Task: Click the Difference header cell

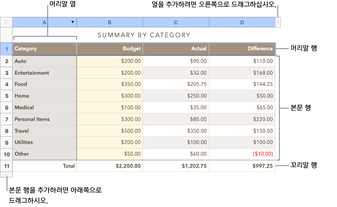Action: [x=242, y=49]
